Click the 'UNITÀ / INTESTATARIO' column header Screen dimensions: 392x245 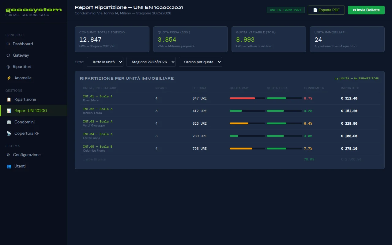100,88
